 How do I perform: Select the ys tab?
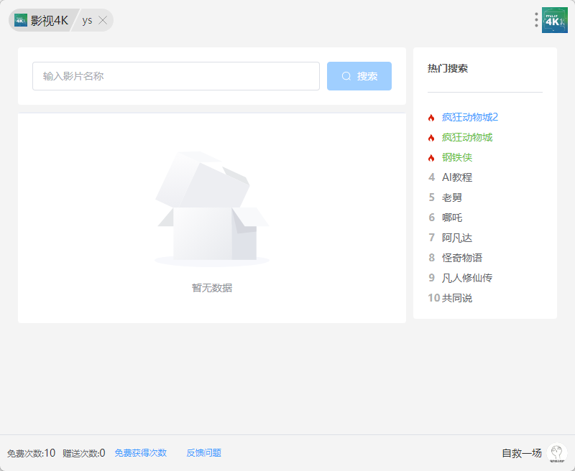point(87,20)
